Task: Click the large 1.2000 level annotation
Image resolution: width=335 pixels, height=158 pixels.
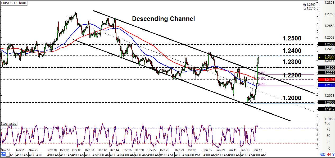Action: (292, 98)
